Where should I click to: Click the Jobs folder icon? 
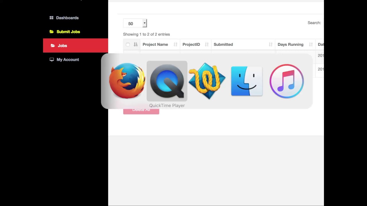[53, 45]
